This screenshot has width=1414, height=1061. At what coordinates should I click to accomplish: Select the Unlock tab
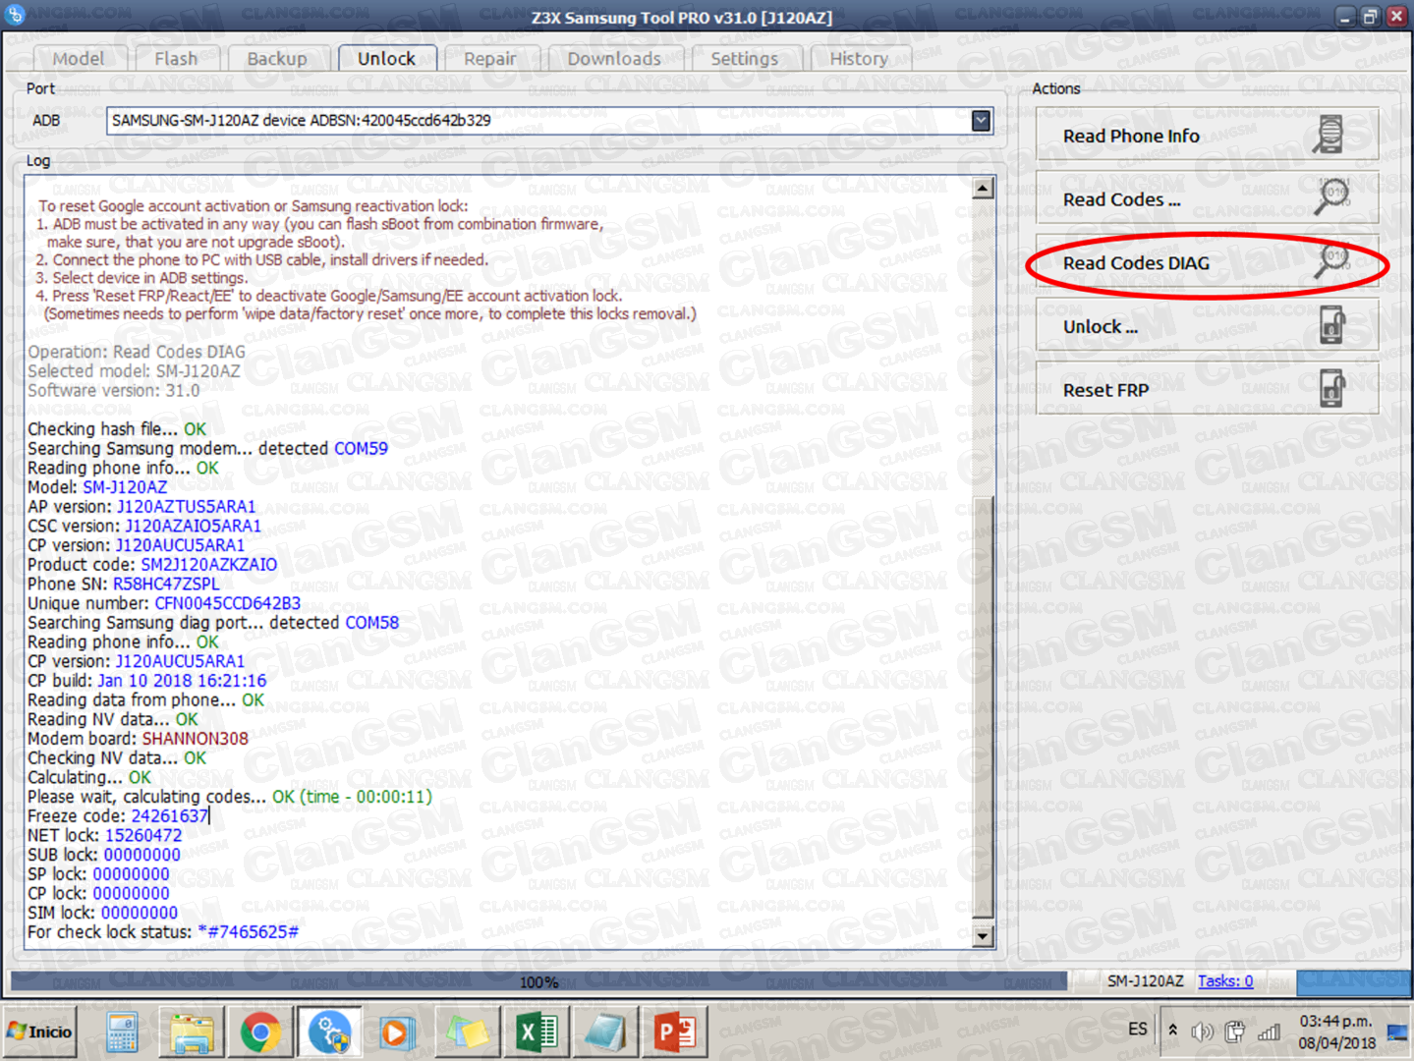[386, 58]
